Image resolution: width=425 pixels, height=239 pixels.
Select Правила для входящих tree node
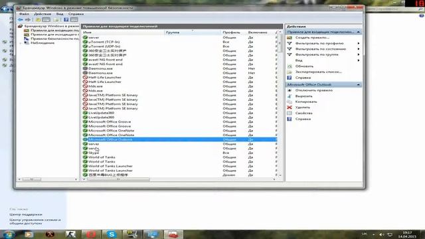point(54,31)
